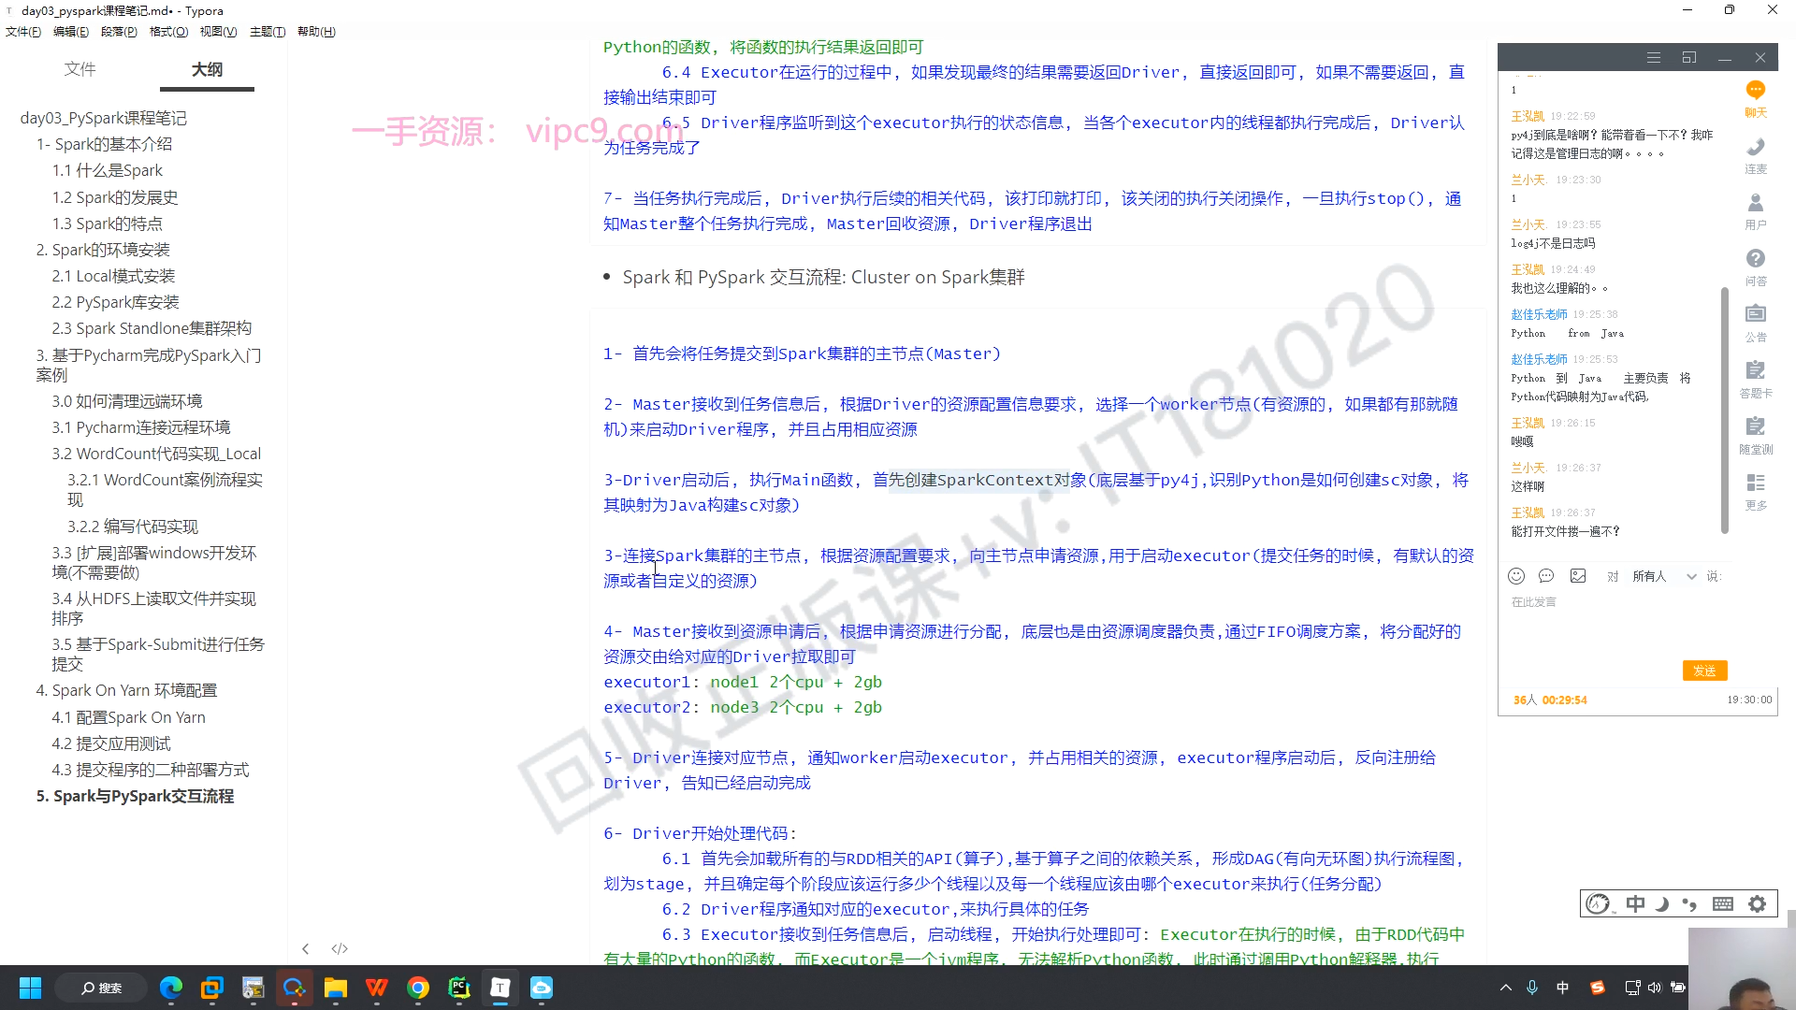Click the emoji smiley icon in chat
Screen dimensions: 1796x1010
[1516, 576]
